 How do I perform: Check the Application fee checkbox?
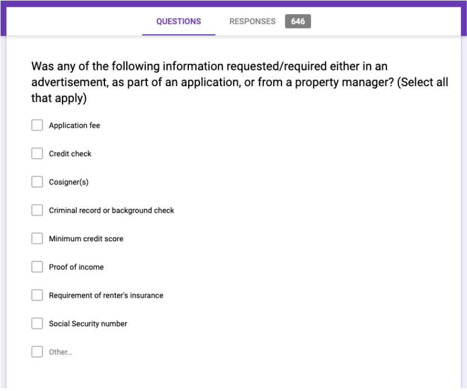pyautogui.click(x=37, y=125)
